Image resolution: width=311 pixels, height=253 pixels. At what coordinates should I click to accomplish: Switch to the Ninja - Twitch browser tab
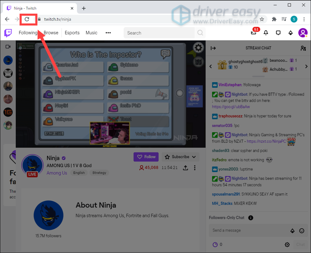tap(36, 8)
